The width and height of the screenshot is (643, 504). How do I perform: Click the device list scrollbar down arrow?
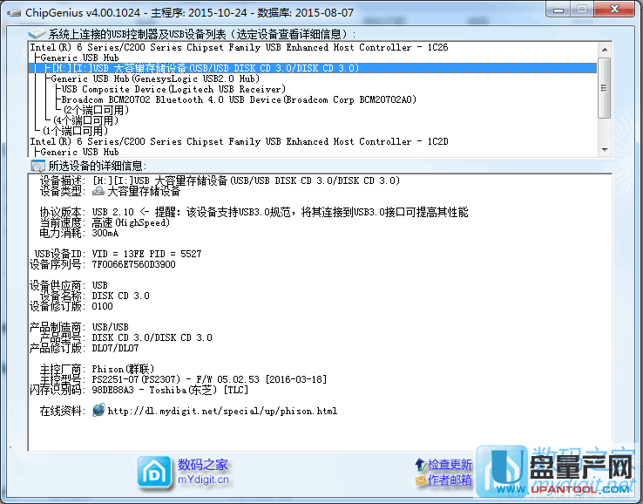coord(605,150)
